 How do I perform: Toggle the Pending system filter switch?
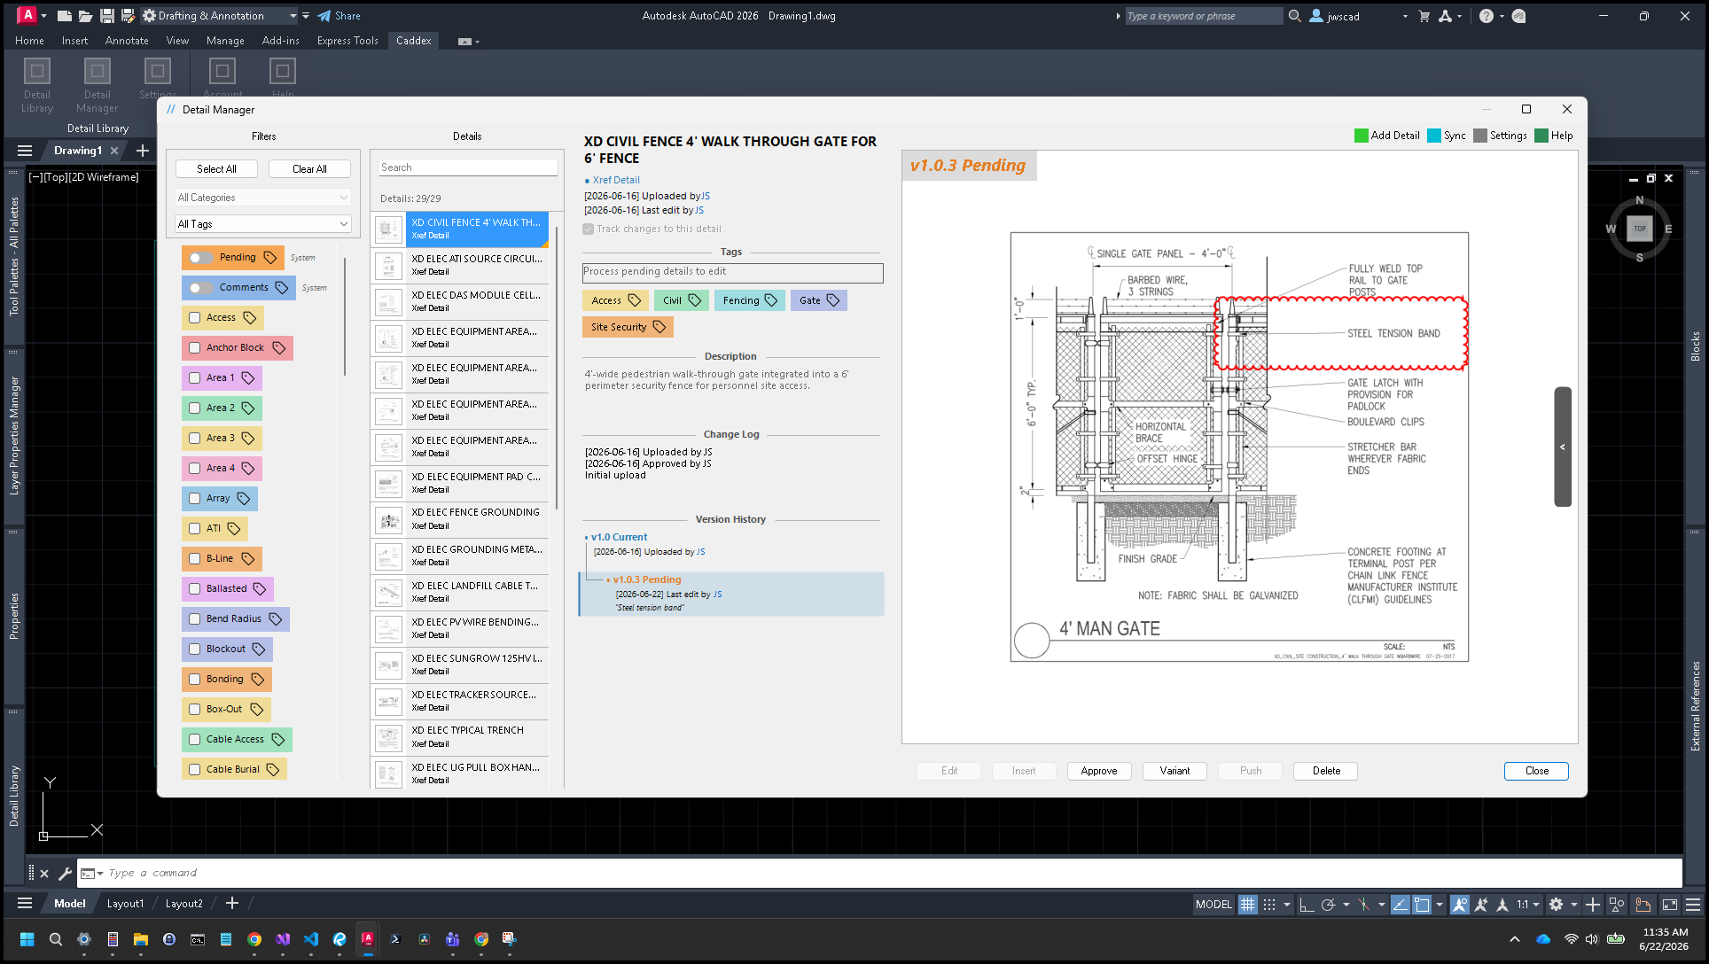click(x=201, y=258)
